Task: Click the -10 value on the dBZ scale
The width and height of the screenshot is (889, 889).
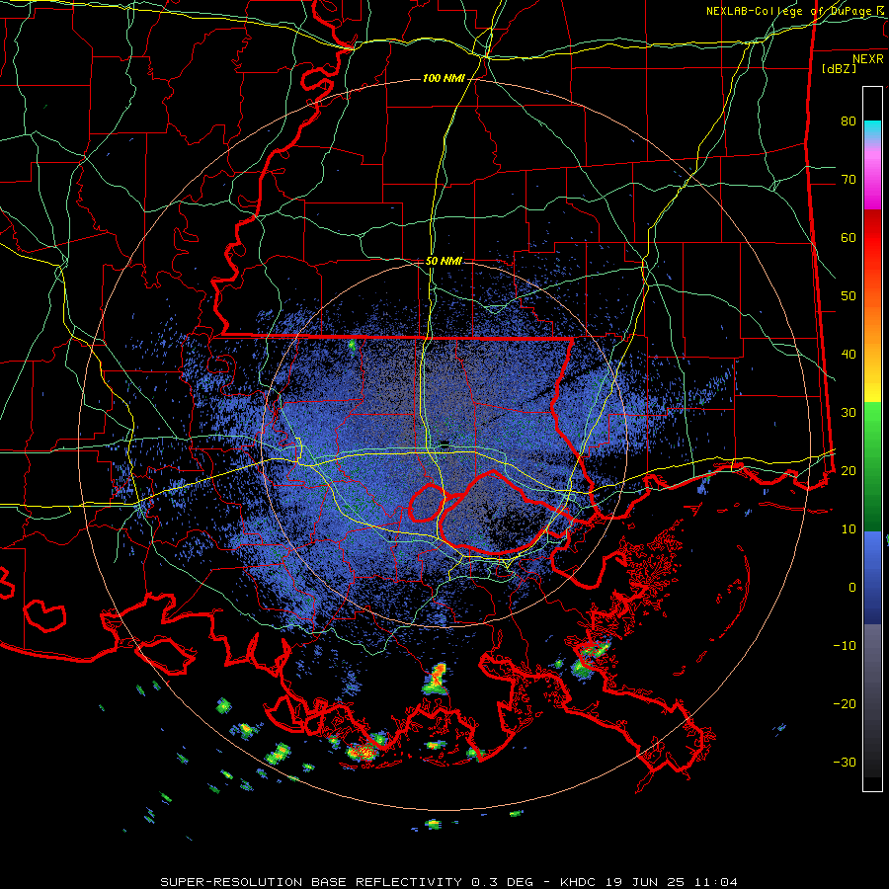Action: [845, 645]
